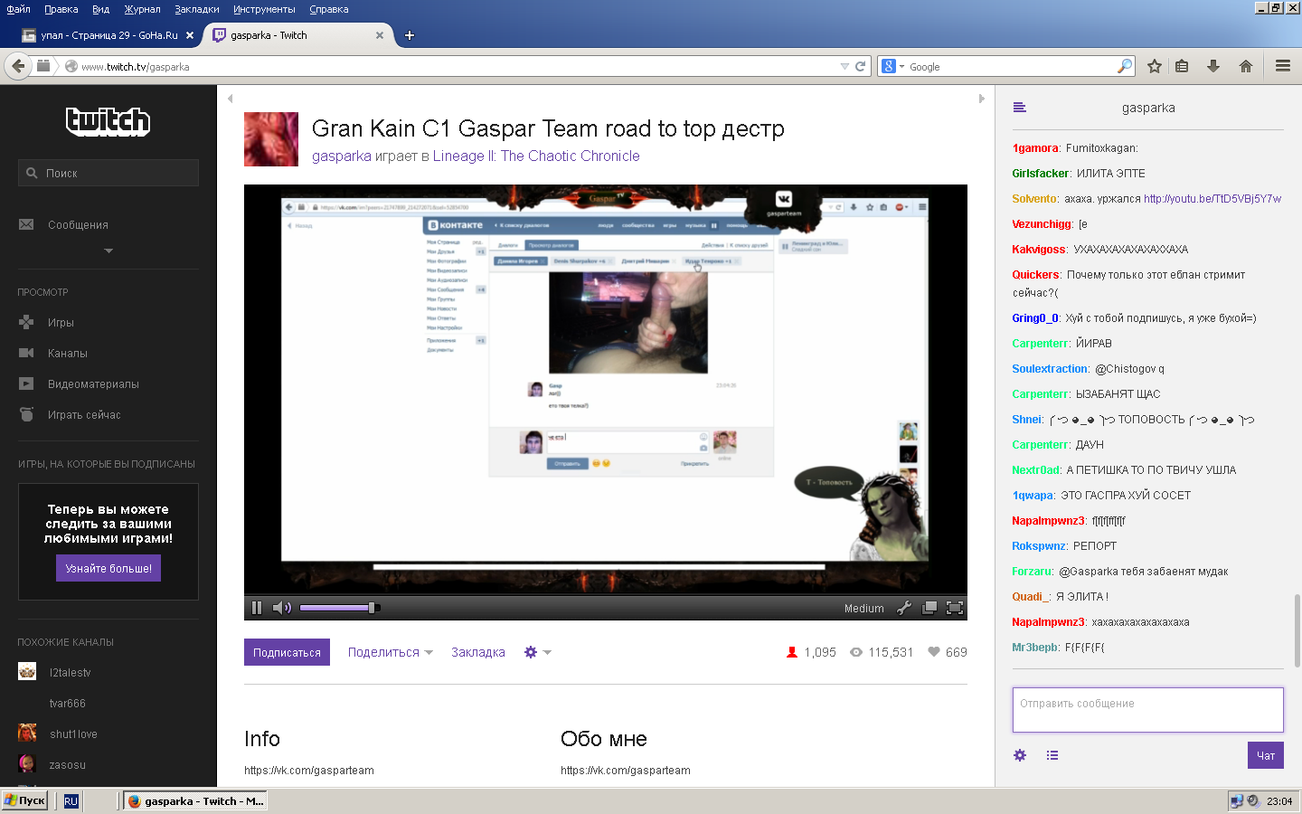Collapse the chat panel header icon
This screenshot has width=1302, height=814.
[x=1020, y=108]
